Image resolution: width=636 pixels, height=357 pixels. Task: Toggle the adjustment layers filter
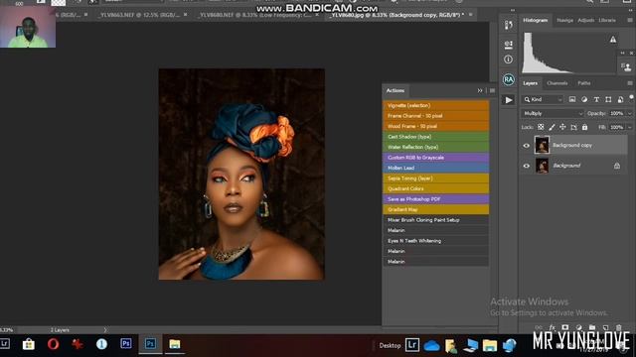(x=584, y=99)
